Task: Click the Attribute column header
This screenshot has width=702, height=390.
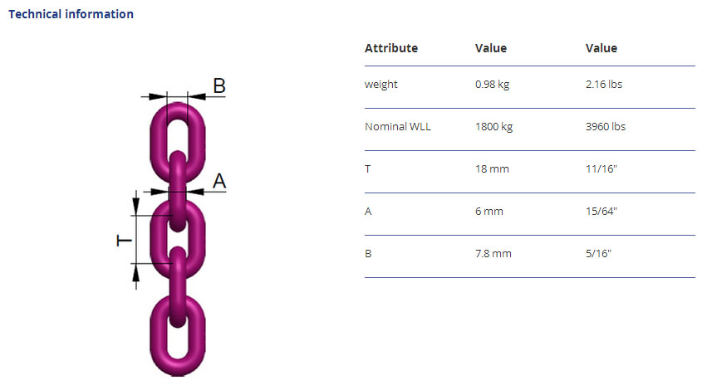Action: click(x=391, y=48)
